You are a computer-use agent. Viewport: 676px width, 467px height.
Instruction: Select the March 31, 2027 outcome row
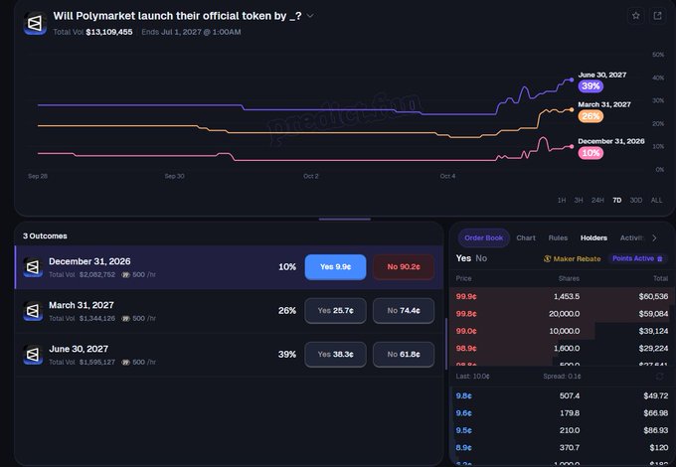click(229, 311)
